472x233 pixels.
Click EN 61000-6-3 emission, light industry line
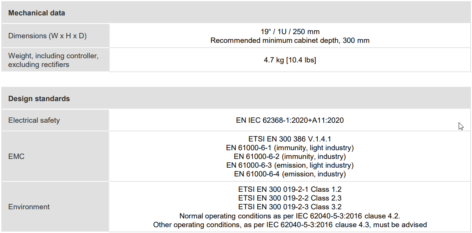click(x=290, y=165)
